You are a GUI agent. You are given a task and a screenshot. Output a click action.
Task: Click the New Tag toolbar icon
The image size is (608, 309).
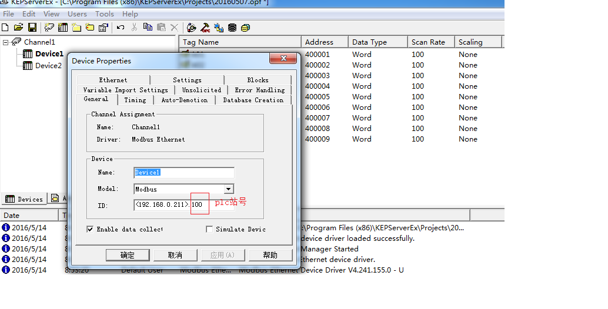point(90,28)
